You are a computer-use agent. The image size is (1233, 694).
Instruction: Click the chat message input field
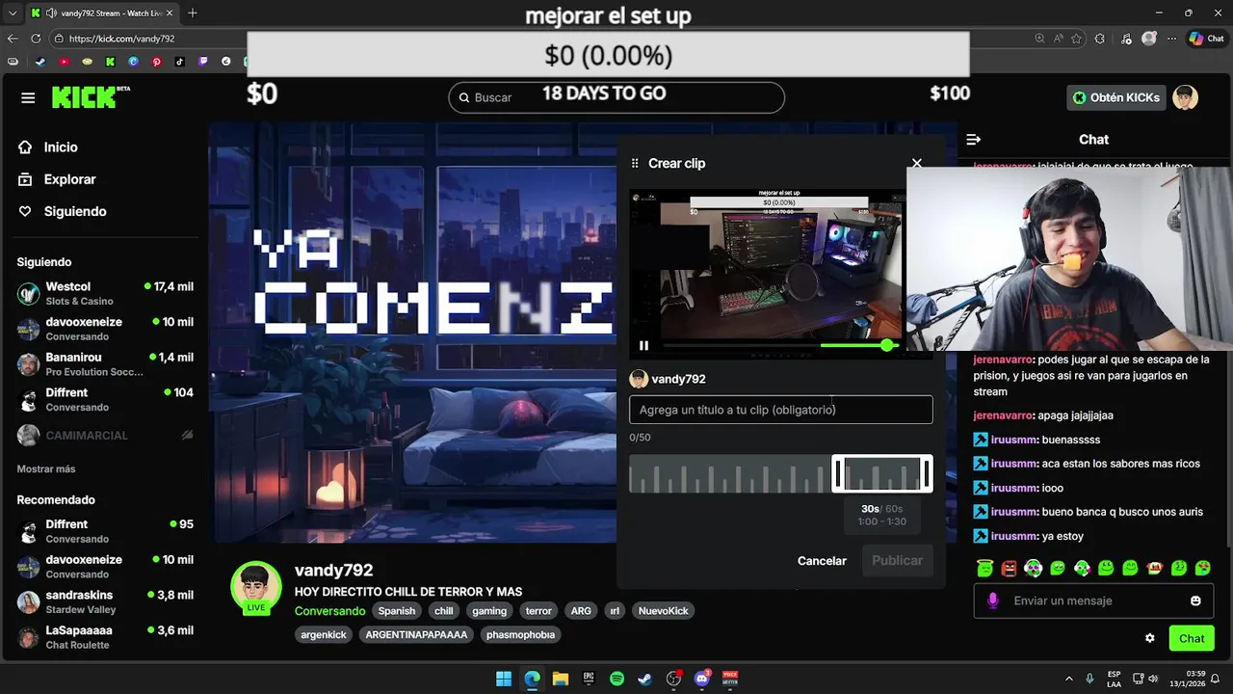tap(1093, 601)
